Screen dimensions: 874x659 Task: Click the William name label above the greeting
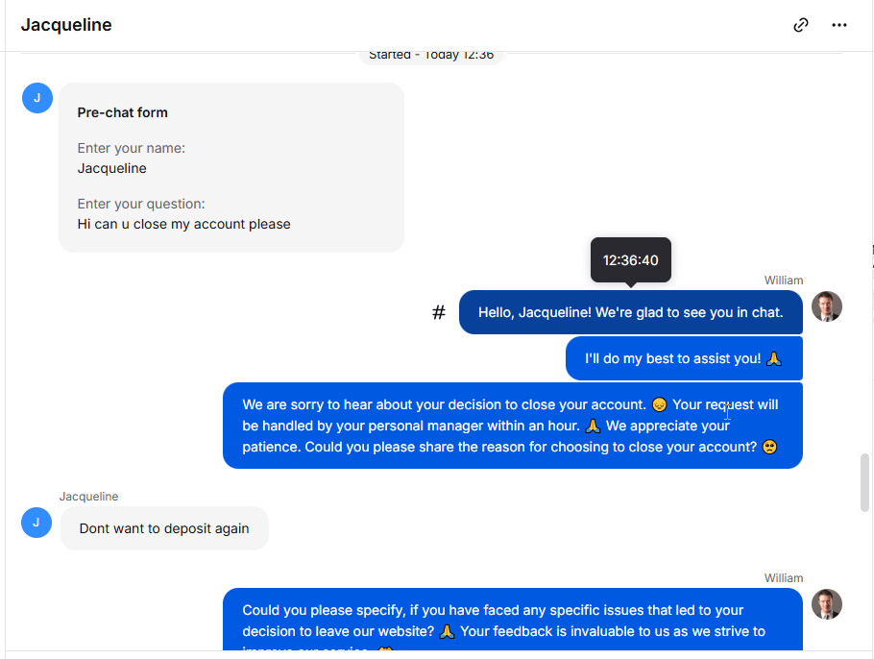(783, 281)
